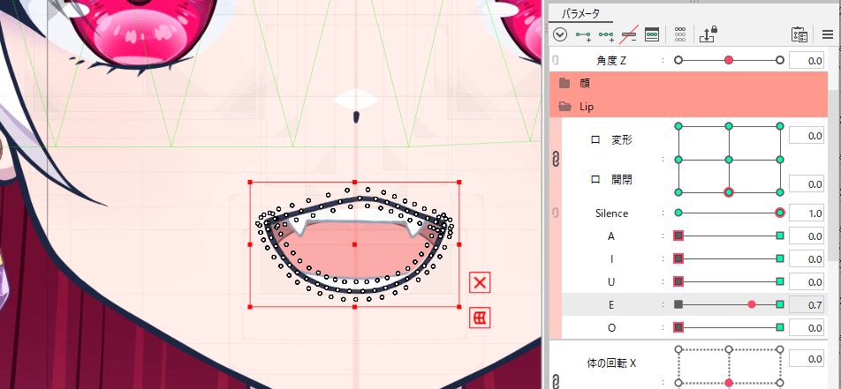The width and height of the screenshot is (841, 389).
Task: Collapse the Lip parameter folder
Action: [x=563, y=107]
